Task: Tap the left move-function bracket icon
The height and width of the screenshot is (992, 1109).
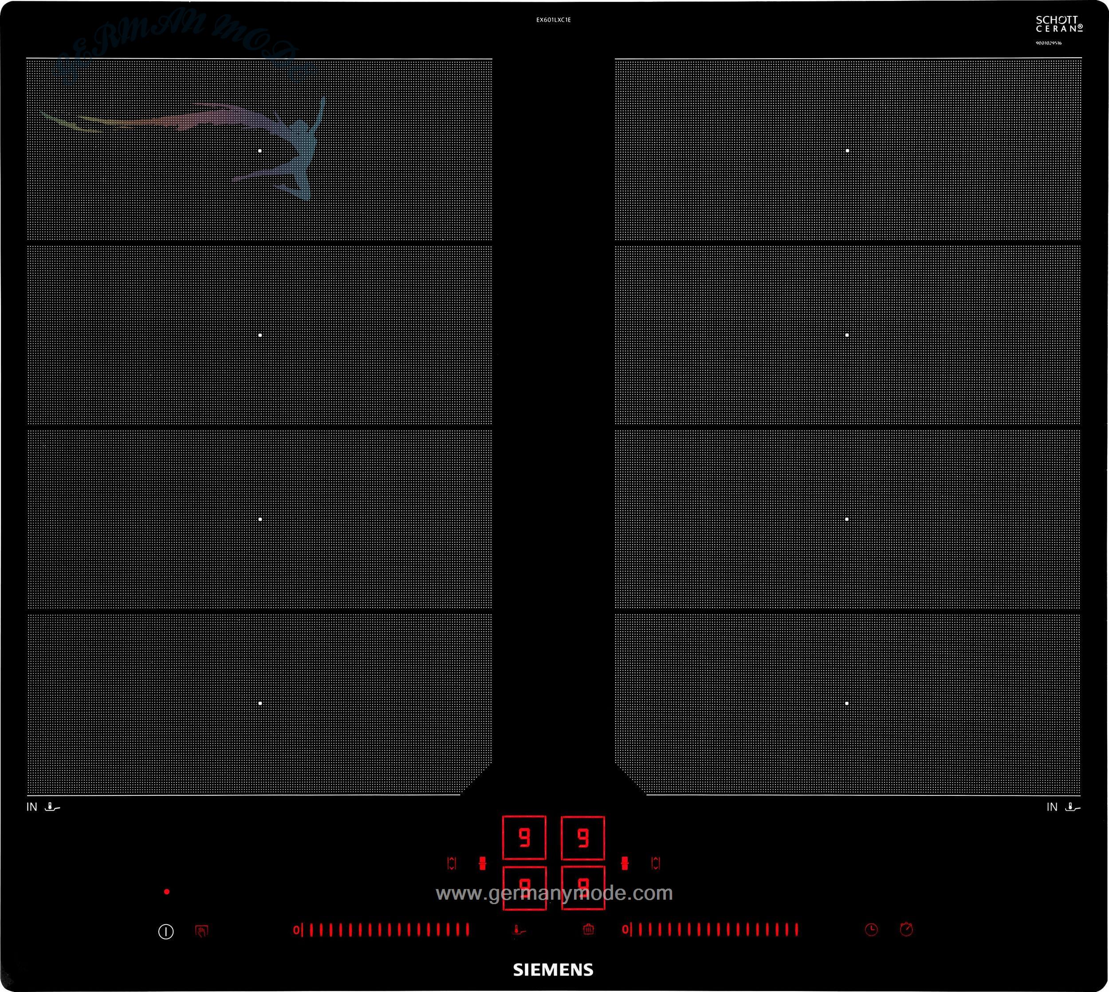Action: 452,863
